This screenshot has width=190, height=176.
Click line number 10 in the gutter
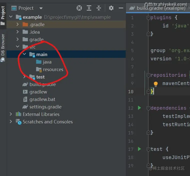click(x=130, y=92)
